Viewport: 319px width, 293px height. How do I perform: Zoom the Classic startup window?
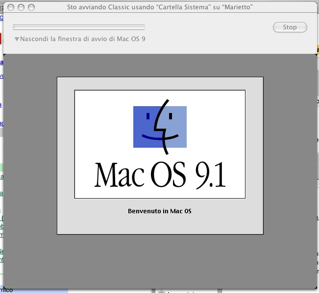[31, 7]
